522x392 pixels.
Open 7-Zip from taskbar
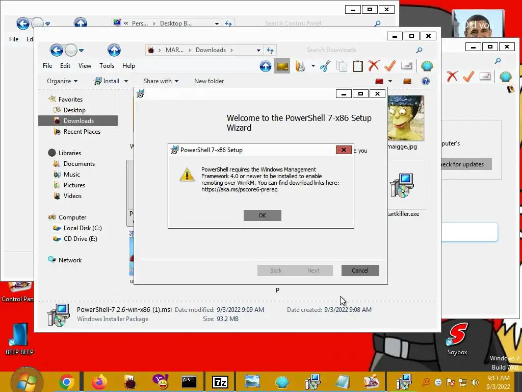[220, 382]
